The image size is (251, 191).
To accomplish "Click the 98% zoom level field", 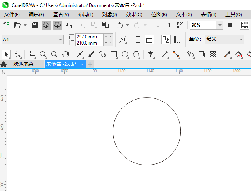I will (x=203, y=25).
